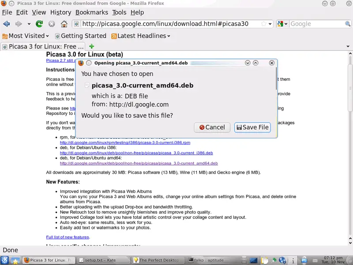Open the Bookmarks menu
Image resolution: width=353 pixels, height=265 pixels.
coord(92,12)
